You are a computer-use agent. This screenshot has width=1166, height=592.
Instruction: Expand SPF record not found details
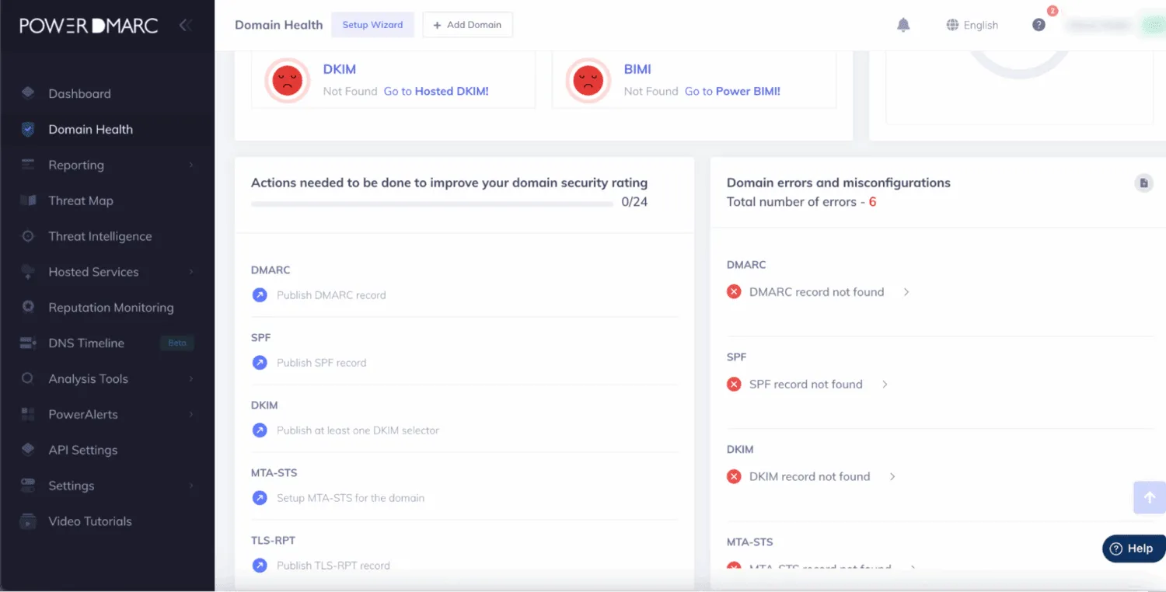(885, 385)
